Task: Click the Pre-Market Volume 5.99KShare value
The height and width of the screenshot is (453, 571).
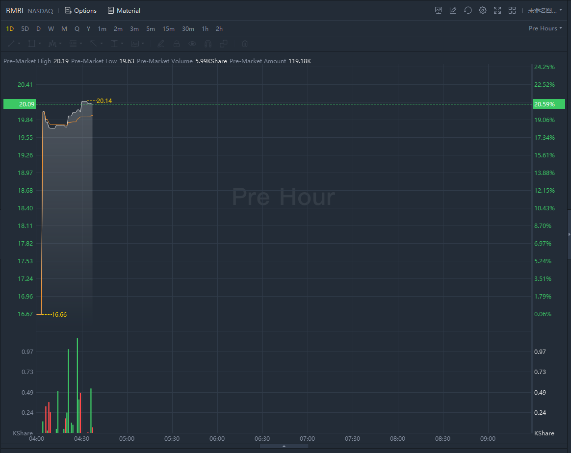Action: coord(211,61)
